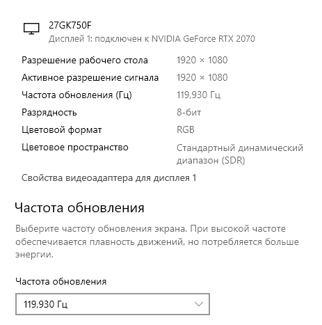Click the 1920 × 1080 desktop resolution value
Image resolution: width=322 pixels, height=325 pixels.
[202, 60]
